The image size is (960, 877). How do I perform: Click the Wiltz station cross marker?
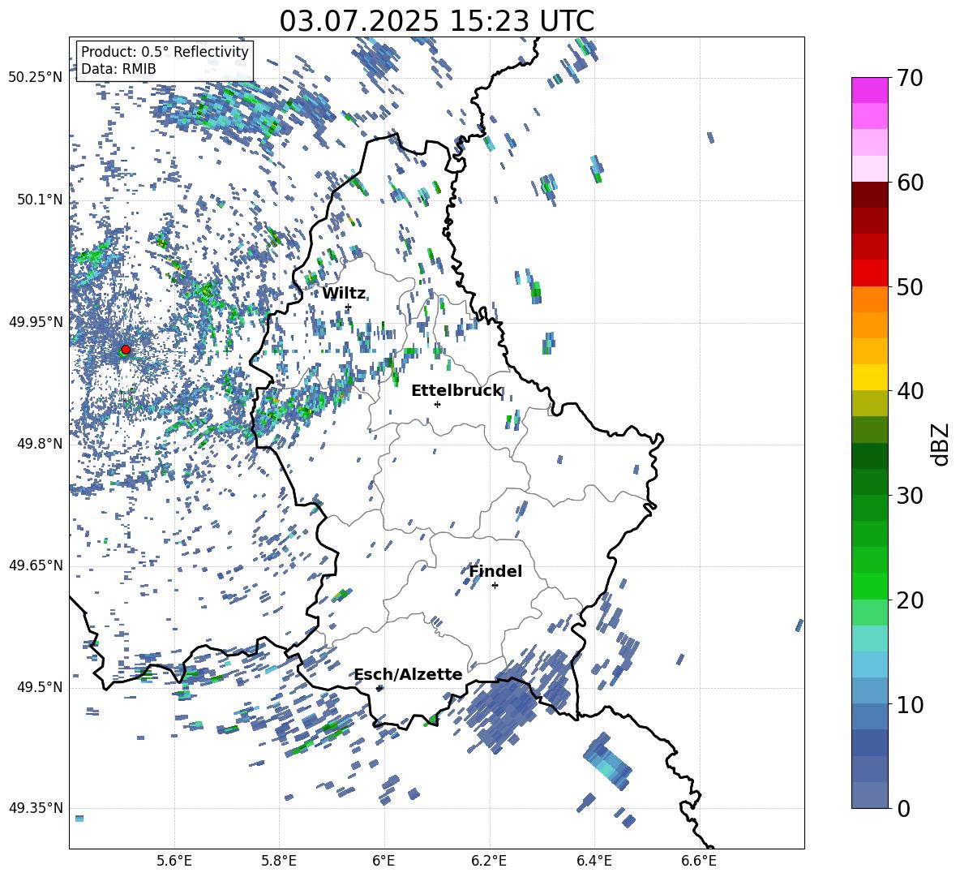349,307
